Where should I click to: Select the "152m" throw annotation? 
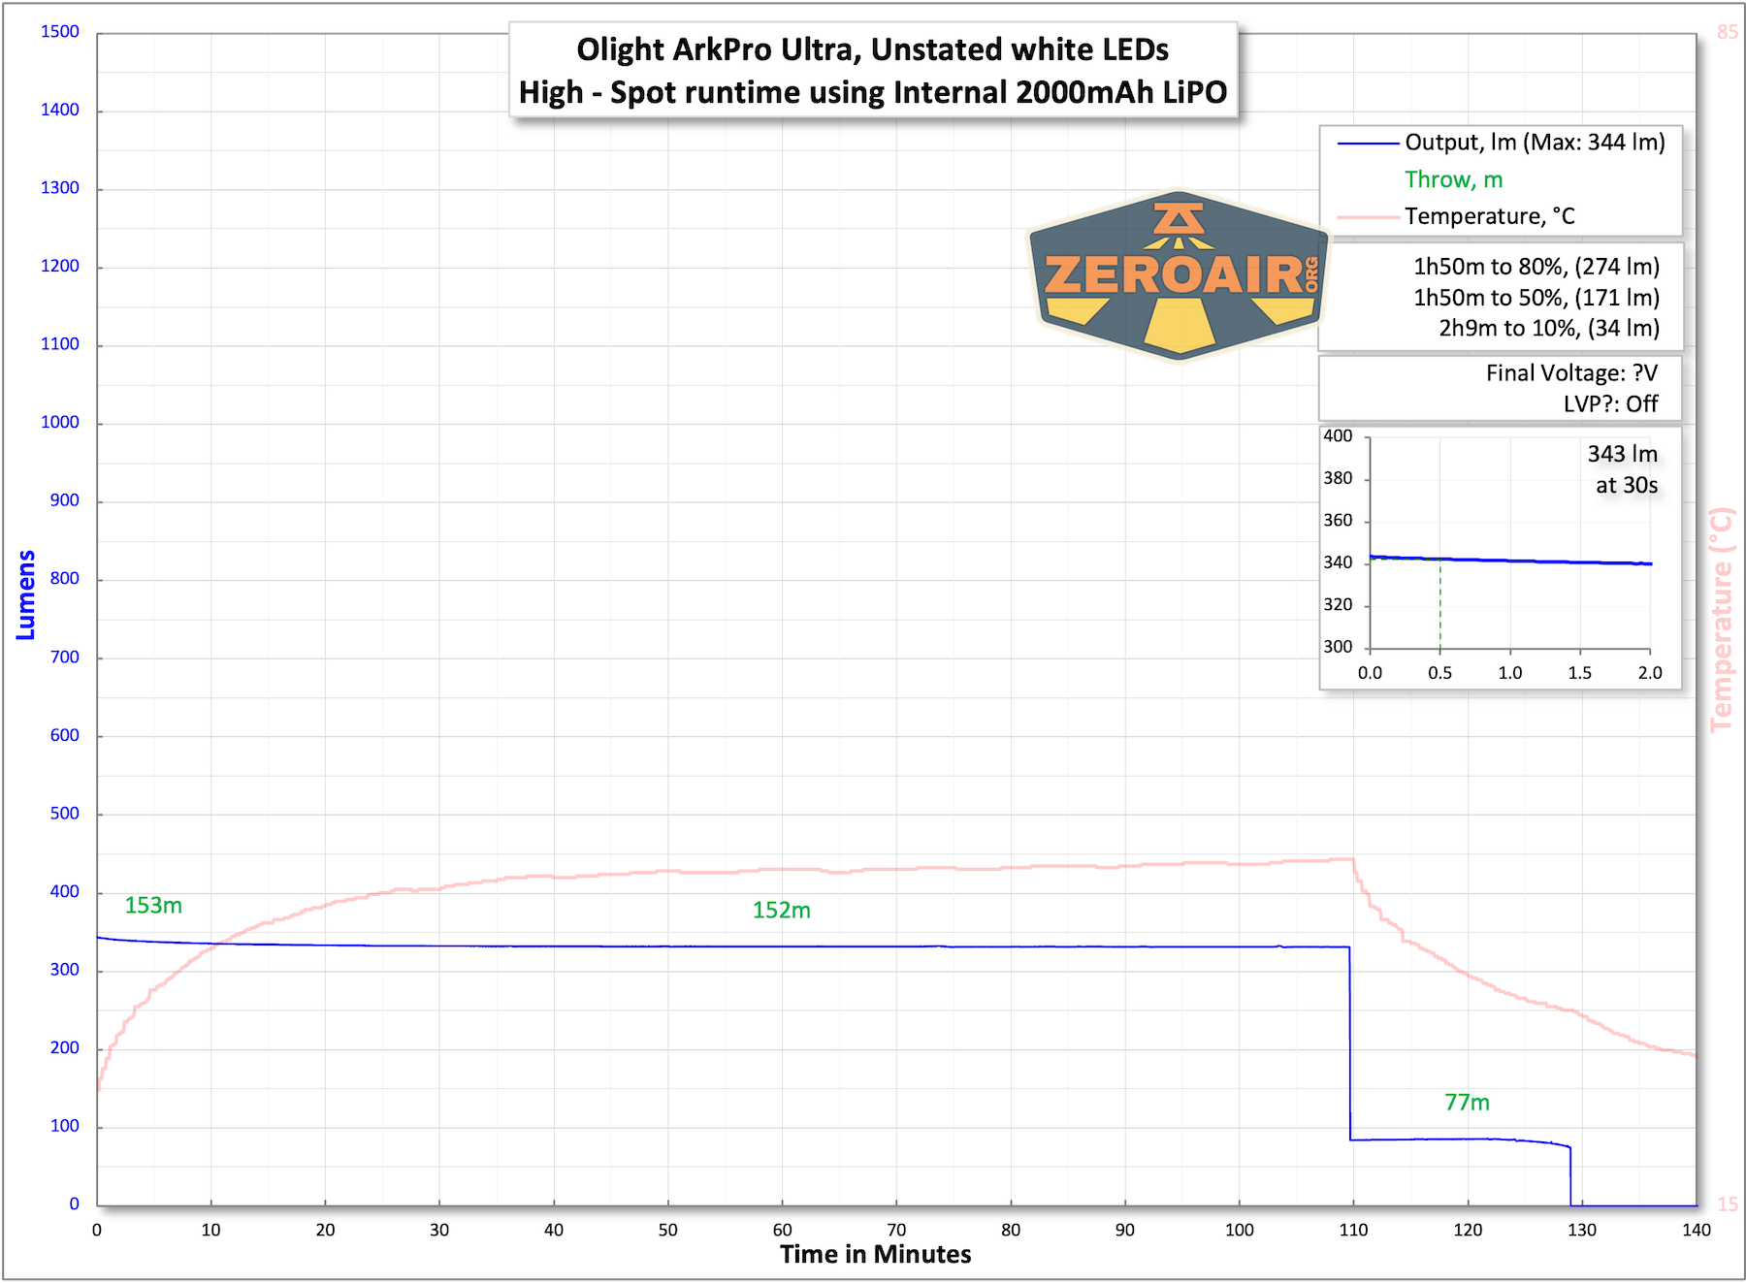781,911
